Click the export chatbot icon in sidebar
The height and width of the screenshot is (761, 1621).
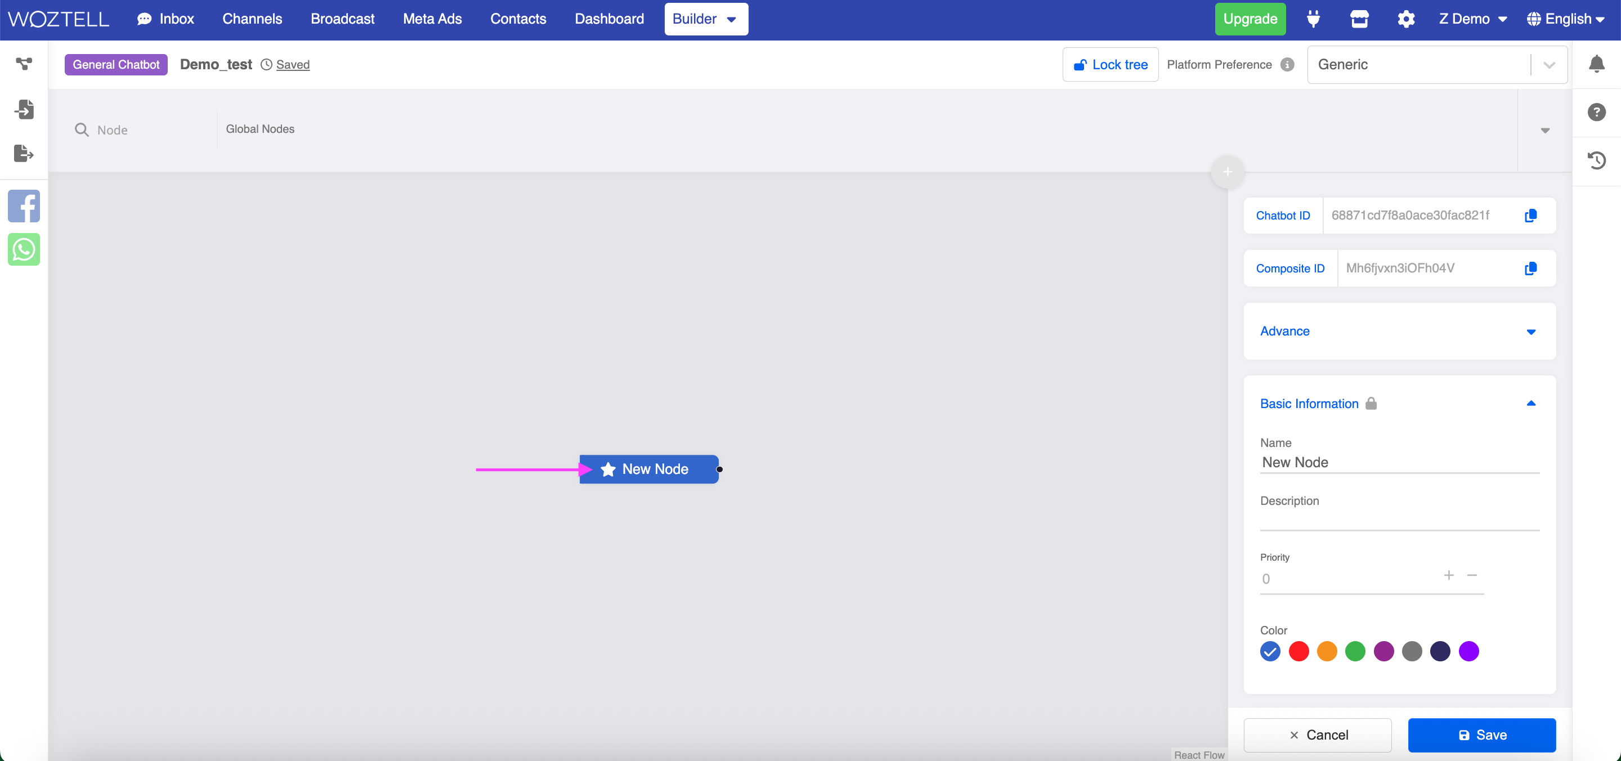(x=24, y=153)
